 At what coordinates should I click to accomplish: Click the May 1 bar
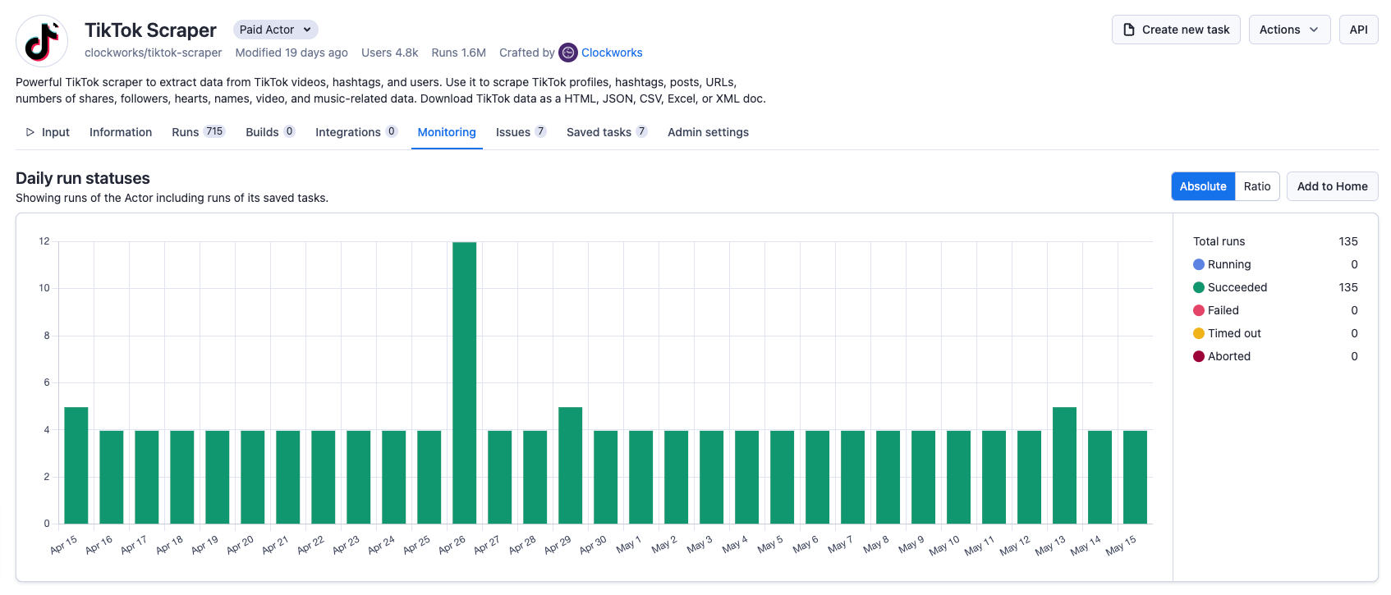tap(640, 477)
